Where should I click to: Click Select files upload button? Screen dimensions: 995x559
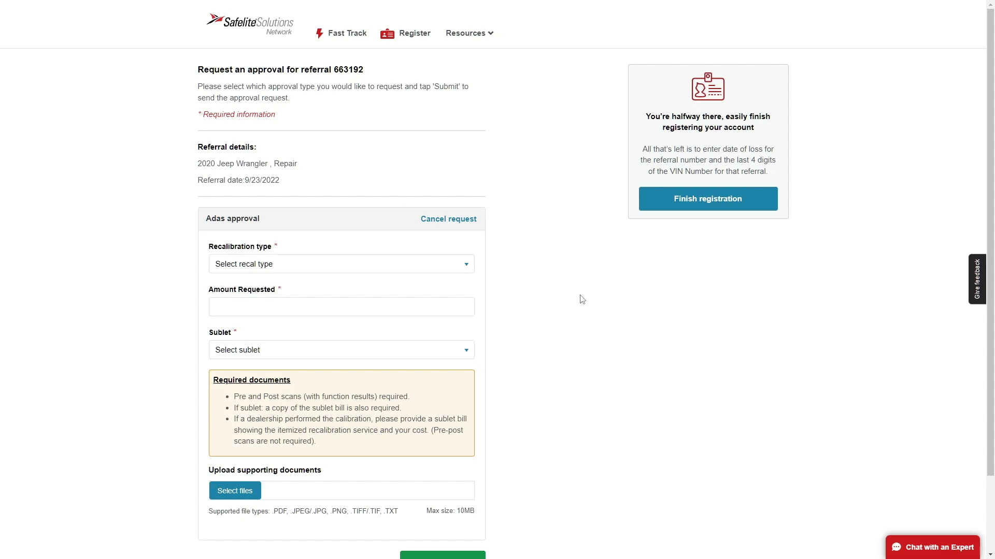[x=235, y=491]
